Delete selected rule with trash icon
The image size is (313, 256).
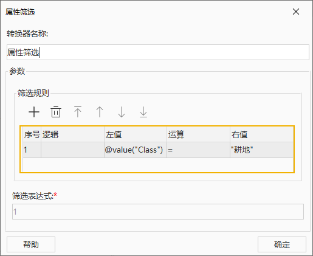tap(56, 112)
